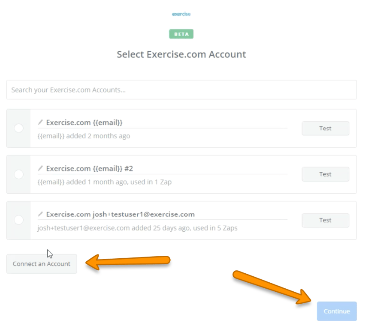The image size is (365, 329).
Task: Click the exercise logo at top
Action: pyautogui.click(x=181, y=14)
